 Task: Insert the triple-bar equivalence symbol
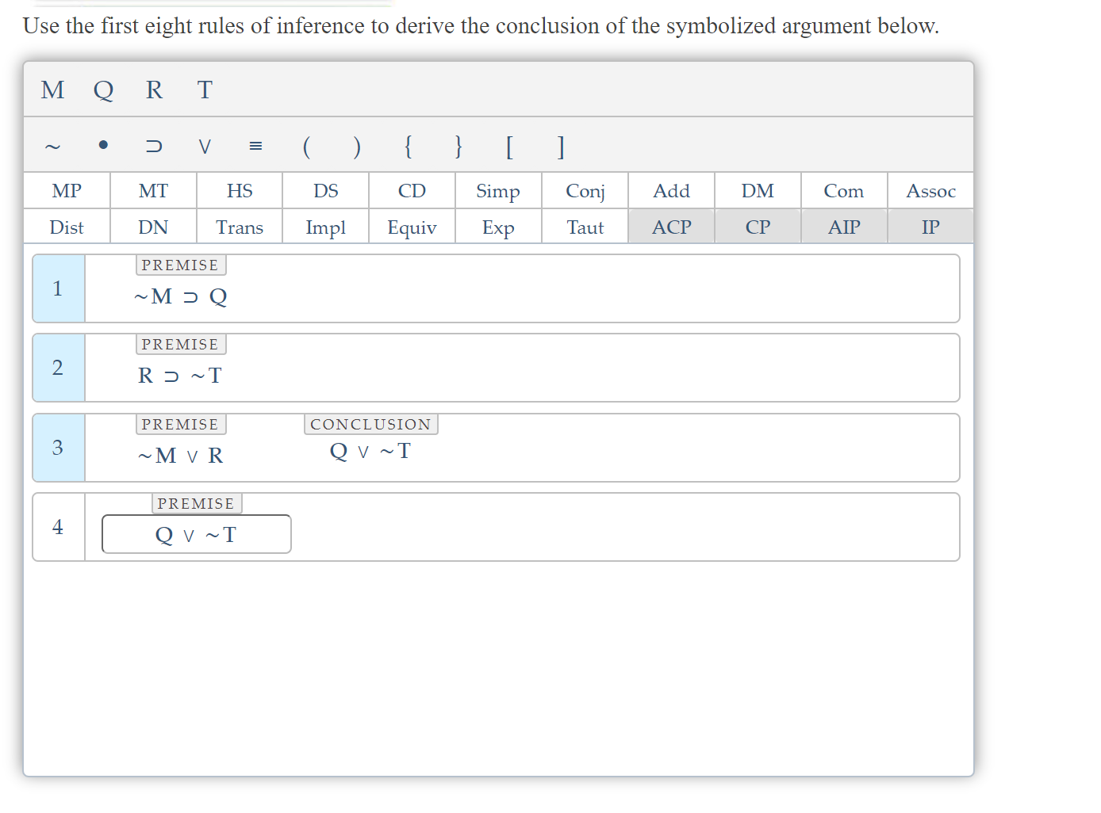255,145
